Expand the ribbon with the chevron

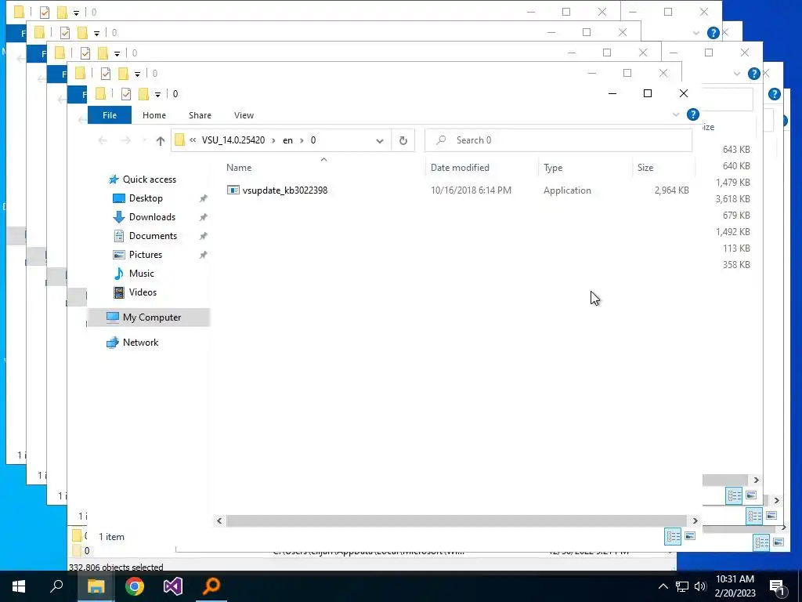click(x=676, y=114)
